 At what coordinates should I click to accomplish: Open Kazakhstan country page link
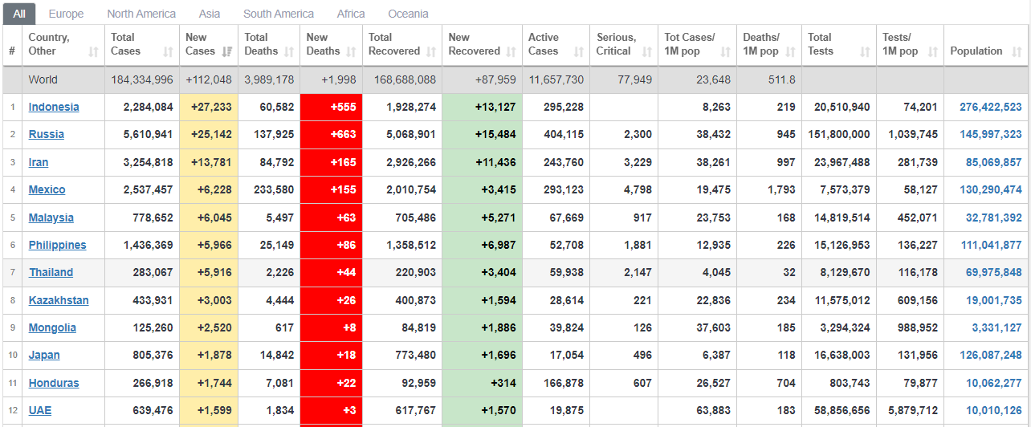(x=59, y=300)
